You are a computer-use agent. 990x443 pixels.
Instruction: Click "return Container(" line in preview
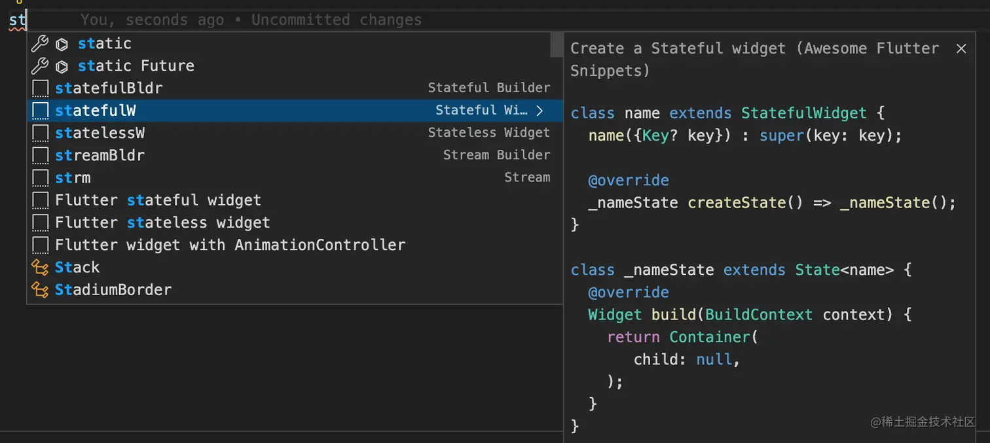click(x=682, y=337)
